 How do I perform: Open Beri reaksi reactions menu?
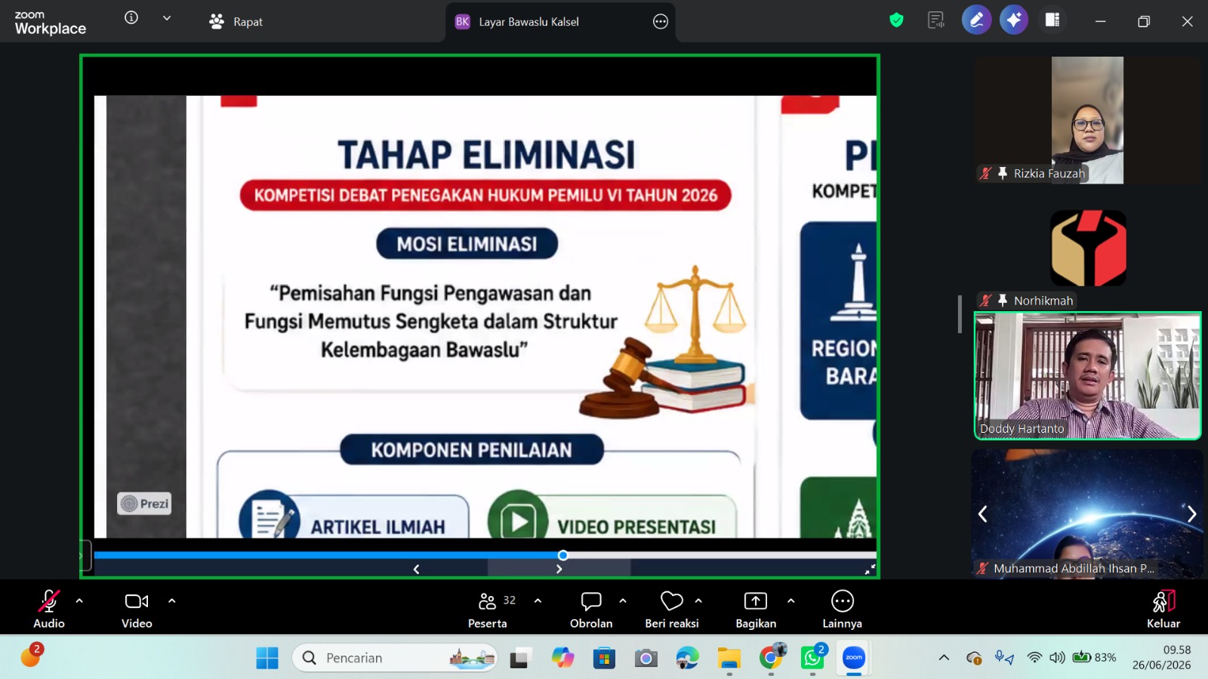pos(672,609)
